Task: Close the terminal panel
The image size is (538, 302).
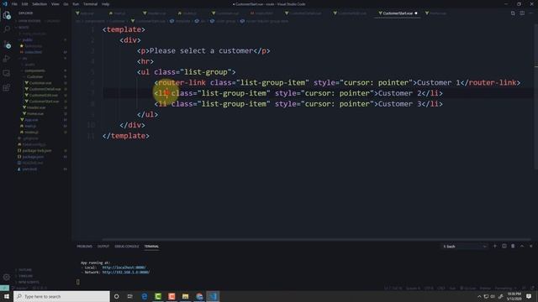Action: pyautogui.click(x=530, y=246)
